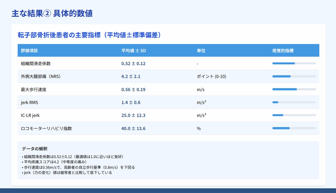Click the 外側大腿部痛 (NRS) progress bar
336x193 pixels.
click(x=294, y=76)
